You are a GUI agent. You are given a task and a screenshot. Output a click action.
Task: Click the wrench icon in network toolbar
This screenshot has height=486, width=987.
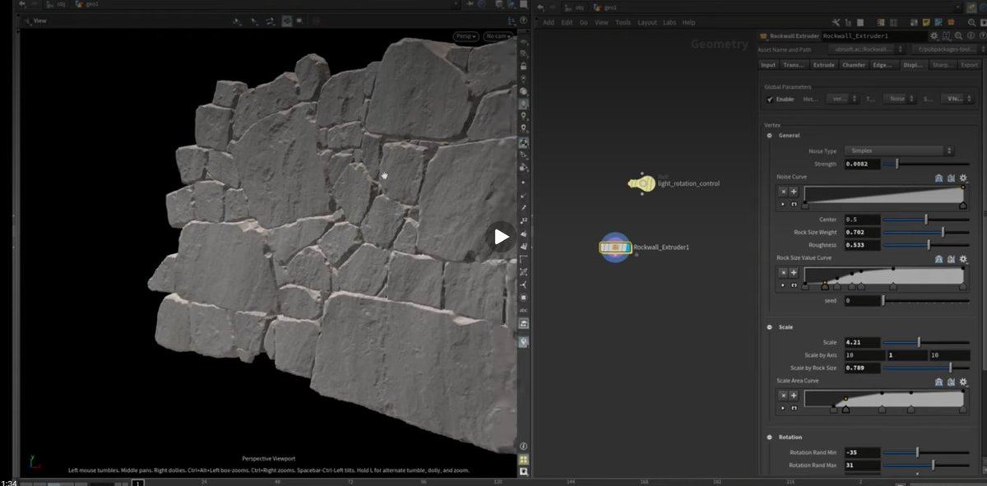click(x=836, y=22)
